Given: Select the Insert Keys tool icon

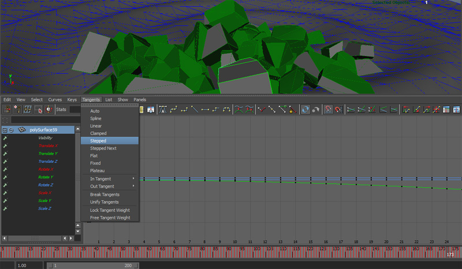Looking at the screenshot, I should tap(17, 109).
